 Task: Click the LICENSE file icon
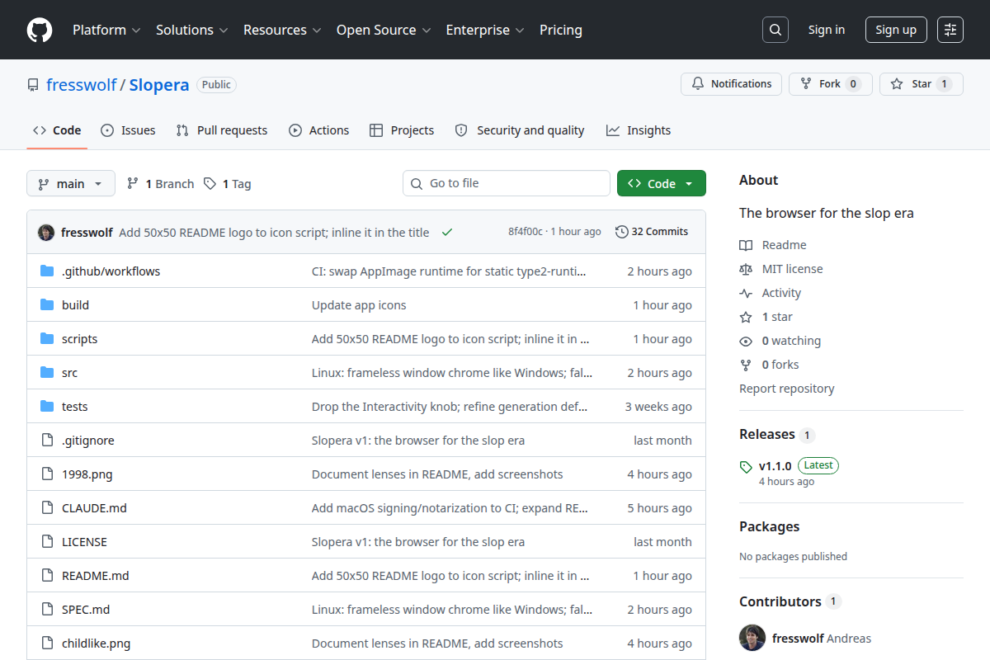tap(47, 541)
